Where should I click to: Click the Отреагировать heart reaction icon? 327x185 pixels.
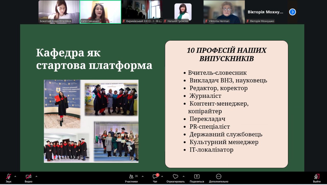175,177
